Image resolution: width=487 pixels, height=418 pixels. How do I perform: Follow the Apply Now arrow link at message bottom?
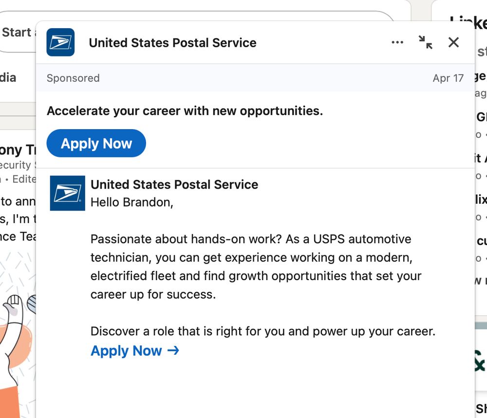127,351
